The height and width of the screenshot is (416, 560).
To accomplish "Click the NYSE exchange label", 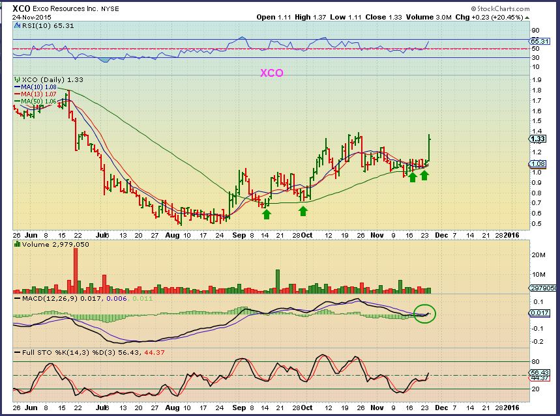I will 110,9.
